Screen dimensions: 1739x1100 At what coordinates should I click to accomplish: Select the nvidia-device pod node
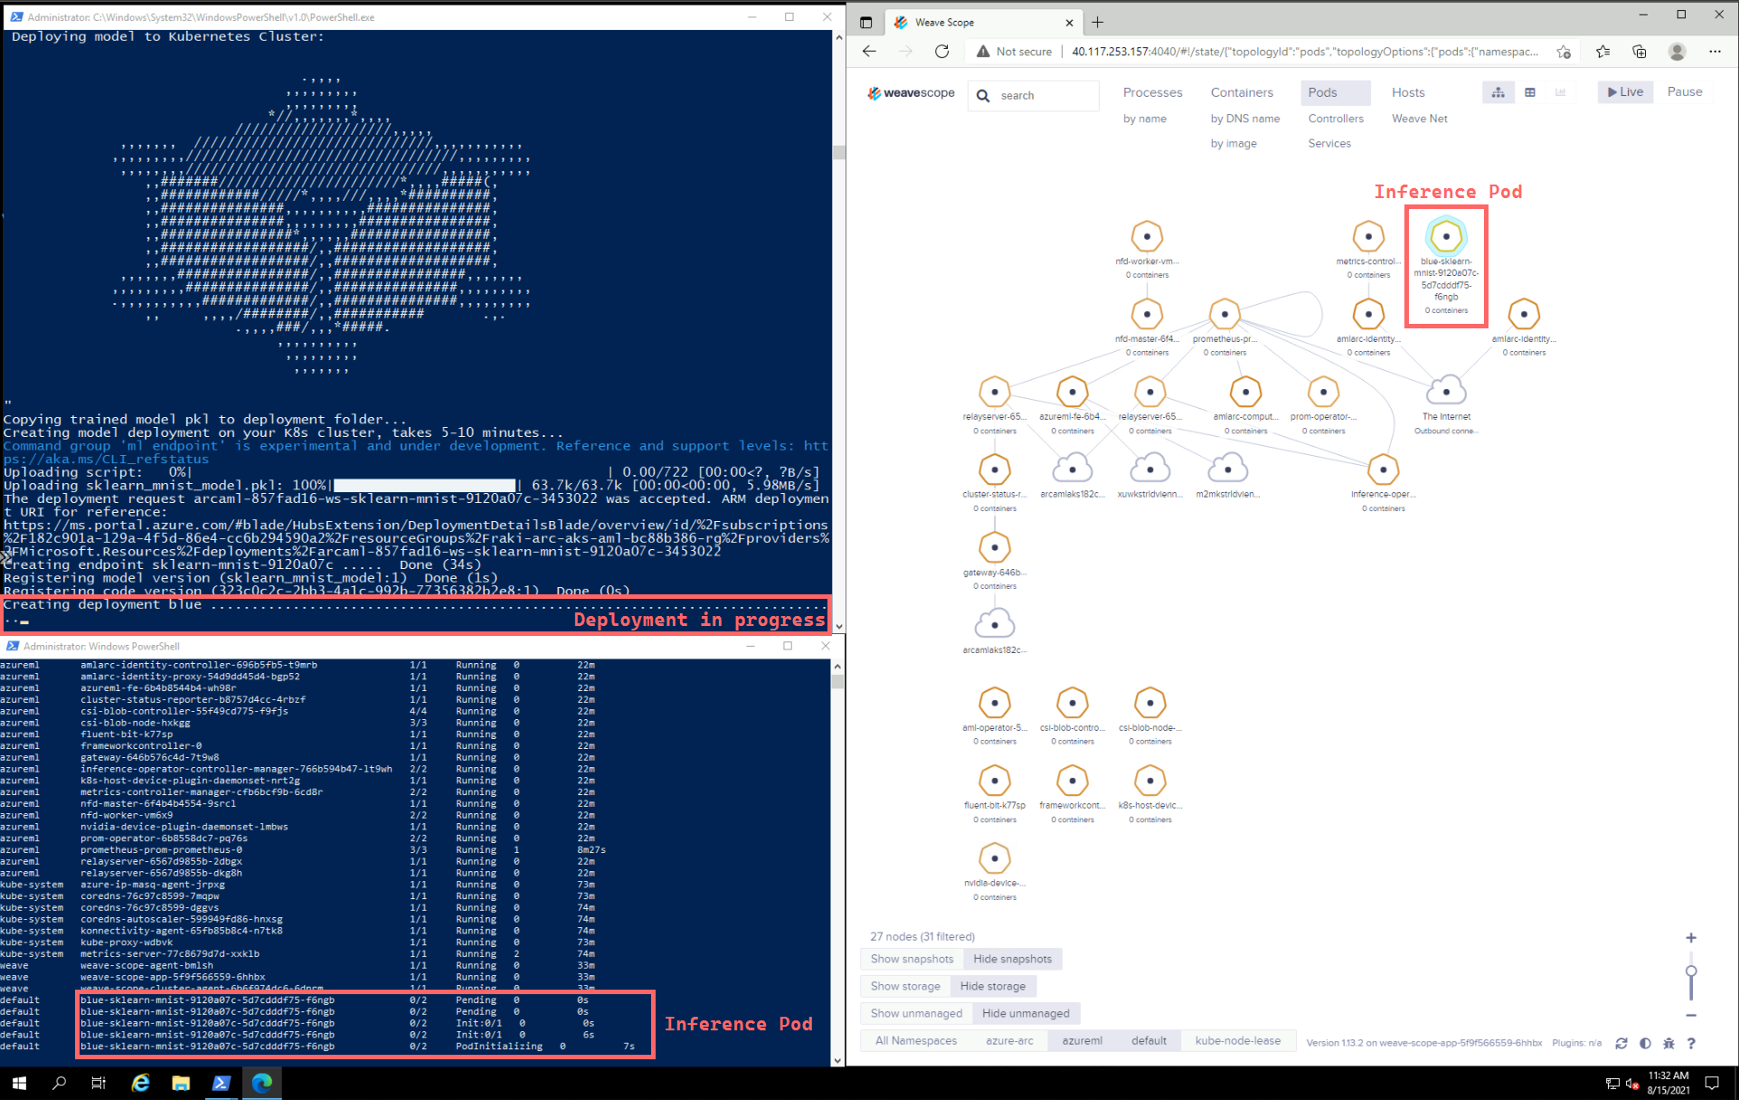(995, 858)
